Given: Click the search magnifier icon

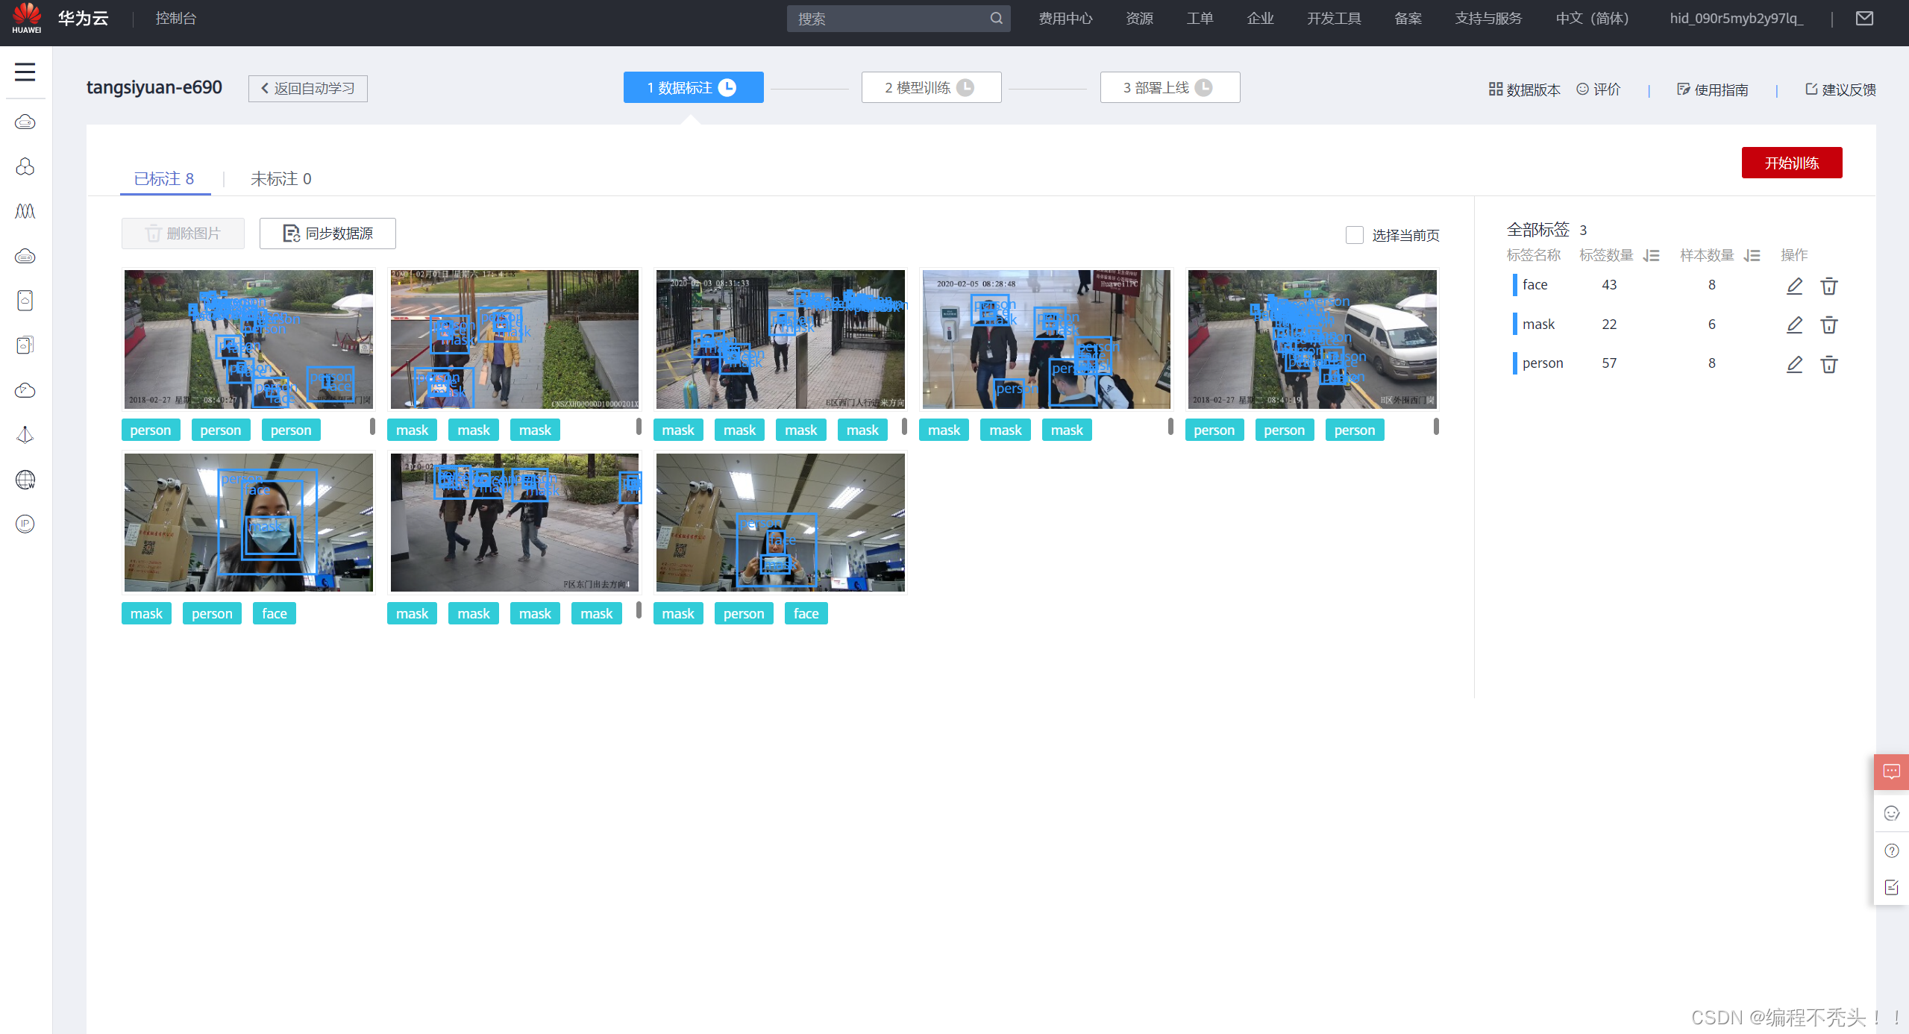Looking at the screenshot, I should [x=996, y=19].
